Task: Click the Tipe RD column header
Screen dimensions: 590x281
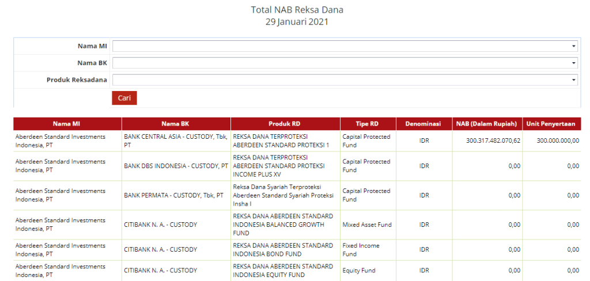Action: pyautogui.click(x=367, y=124)
